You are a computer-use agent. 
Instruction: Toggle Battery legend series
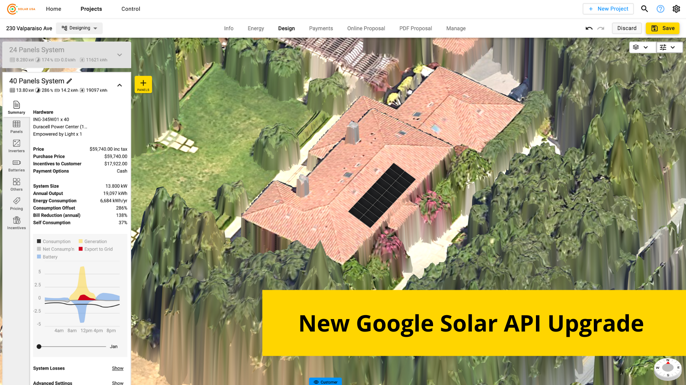(x=47, y=257)
